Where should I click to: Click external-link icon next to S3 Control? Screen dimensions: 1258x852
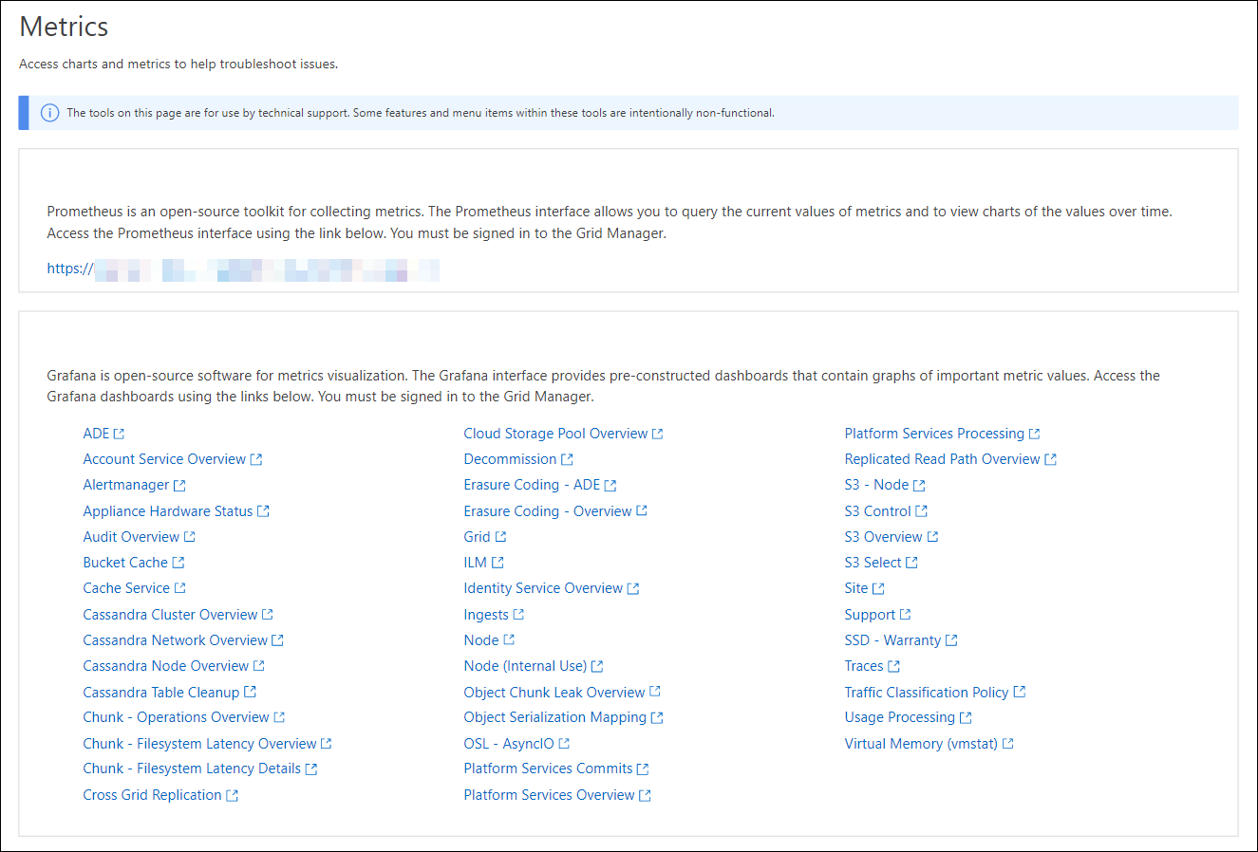[921, 511]
